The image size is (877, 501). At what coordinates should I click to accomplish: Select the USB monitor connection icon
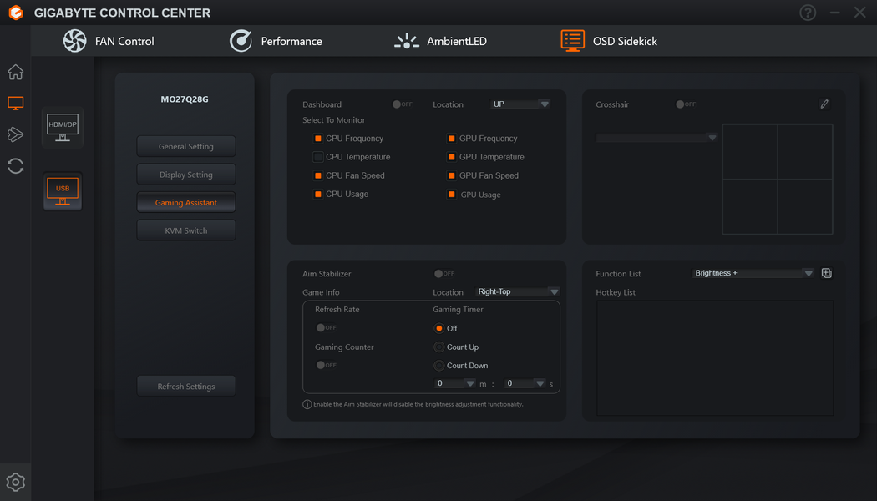(63, 191)
